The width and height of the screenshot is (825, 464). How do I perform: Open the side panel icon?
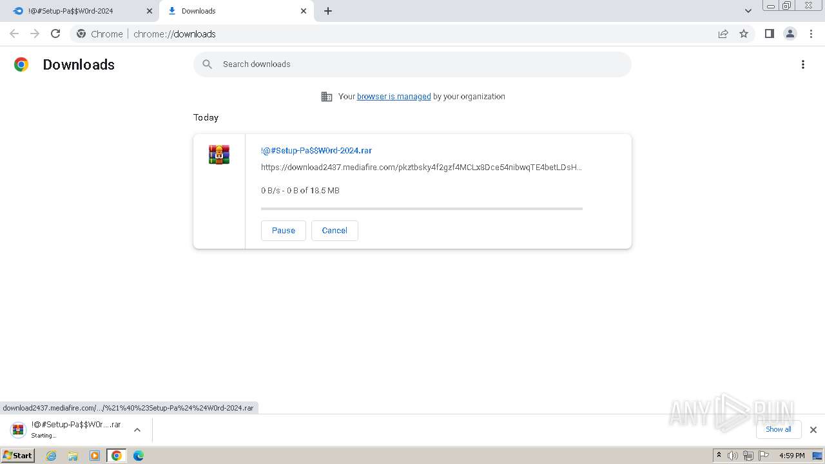click(769, 34)
